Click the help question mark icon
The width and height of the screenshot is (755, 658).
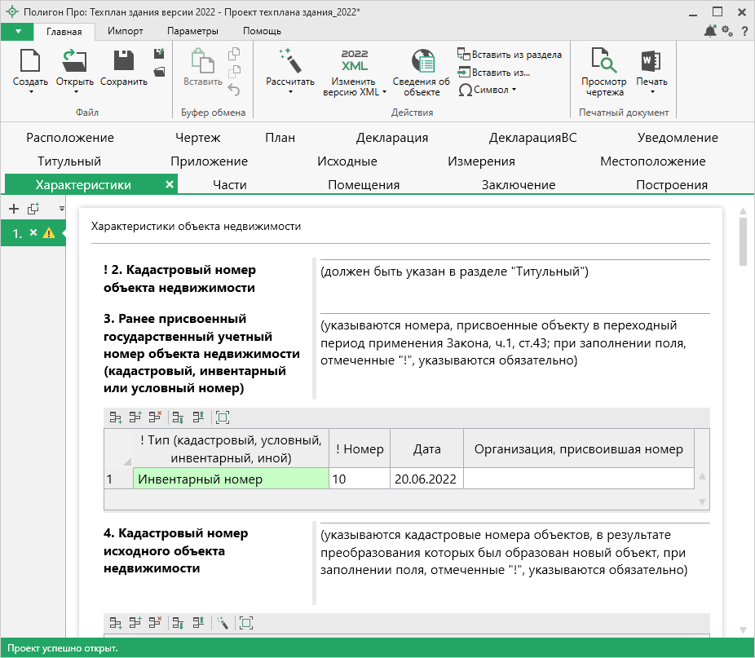point(744,31)
